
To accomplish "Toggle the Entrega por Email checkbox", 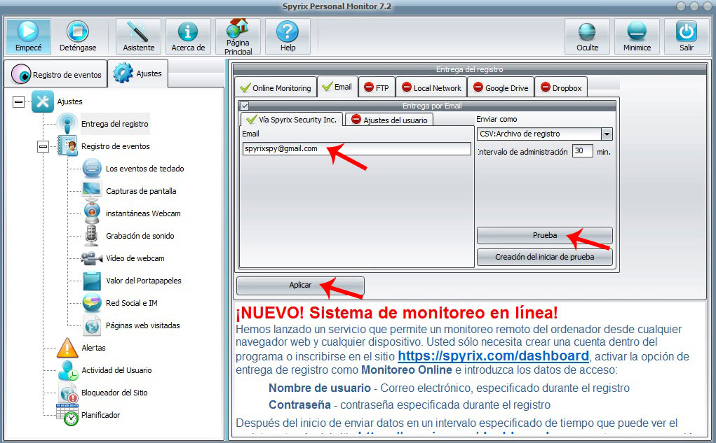I will tap(245, 106).
